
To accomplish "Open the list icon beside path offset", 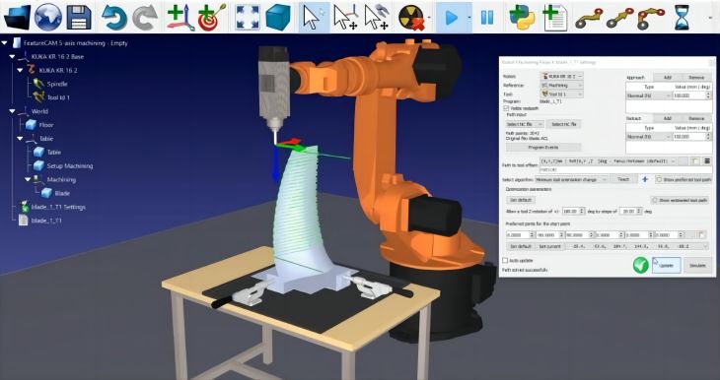I will click(x=707, y=161).
